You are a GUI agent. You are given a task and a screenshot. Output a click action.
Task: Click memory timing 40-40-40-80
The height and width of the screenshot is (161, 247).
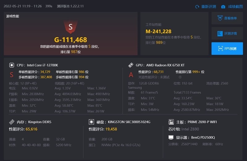[31, 145]
